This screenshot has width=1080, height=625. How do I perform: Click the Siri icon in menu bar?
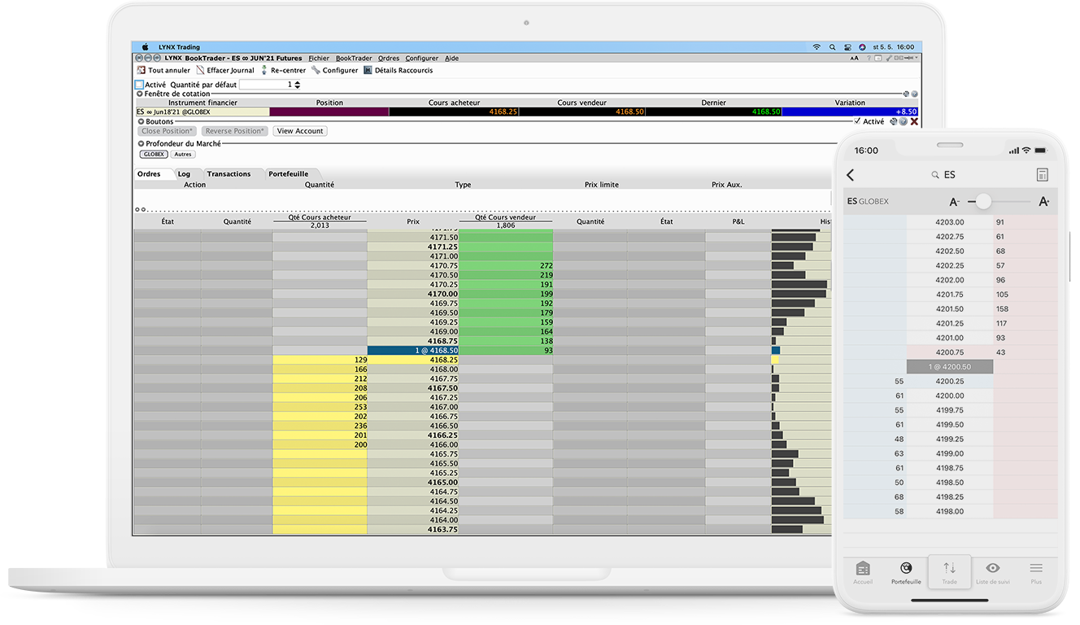click(862, 47)
